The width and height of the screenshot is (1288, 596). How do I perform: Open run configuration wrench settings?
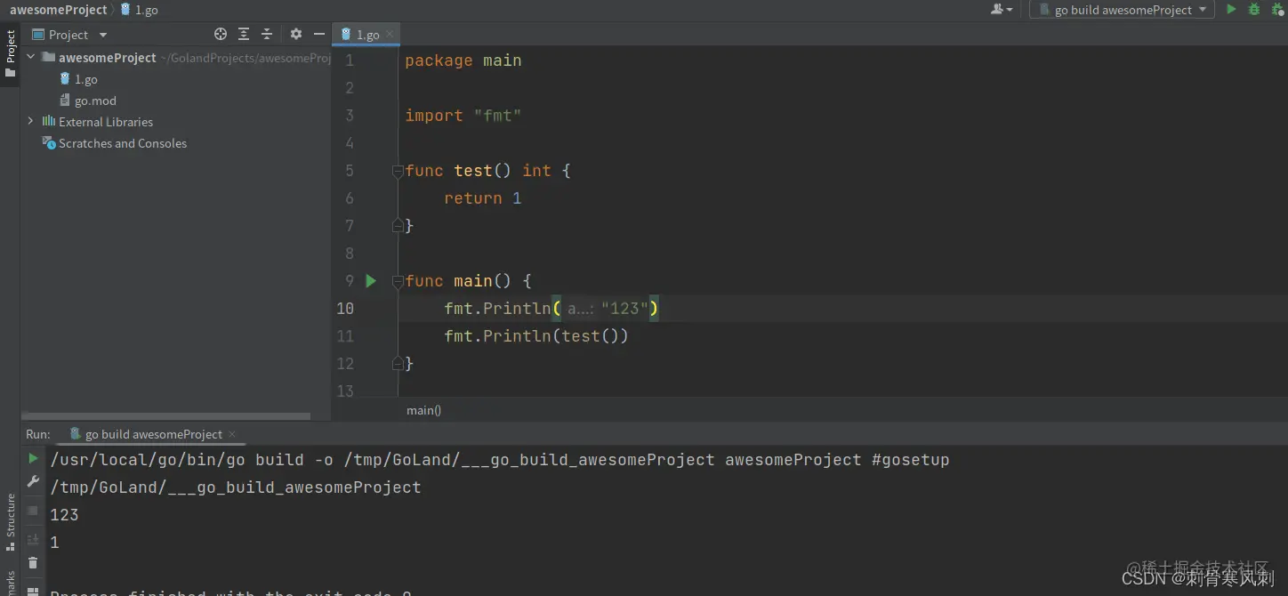33,481
